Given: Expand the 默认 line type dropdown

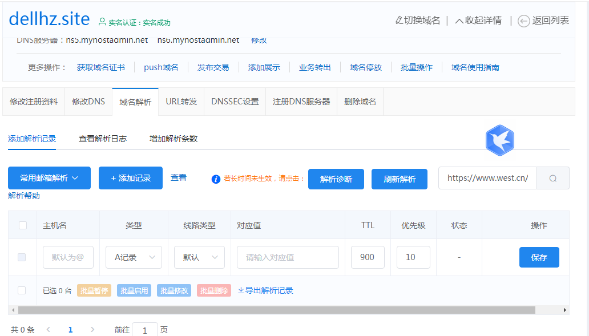Looking at the screenshot, I should point(199,257).
